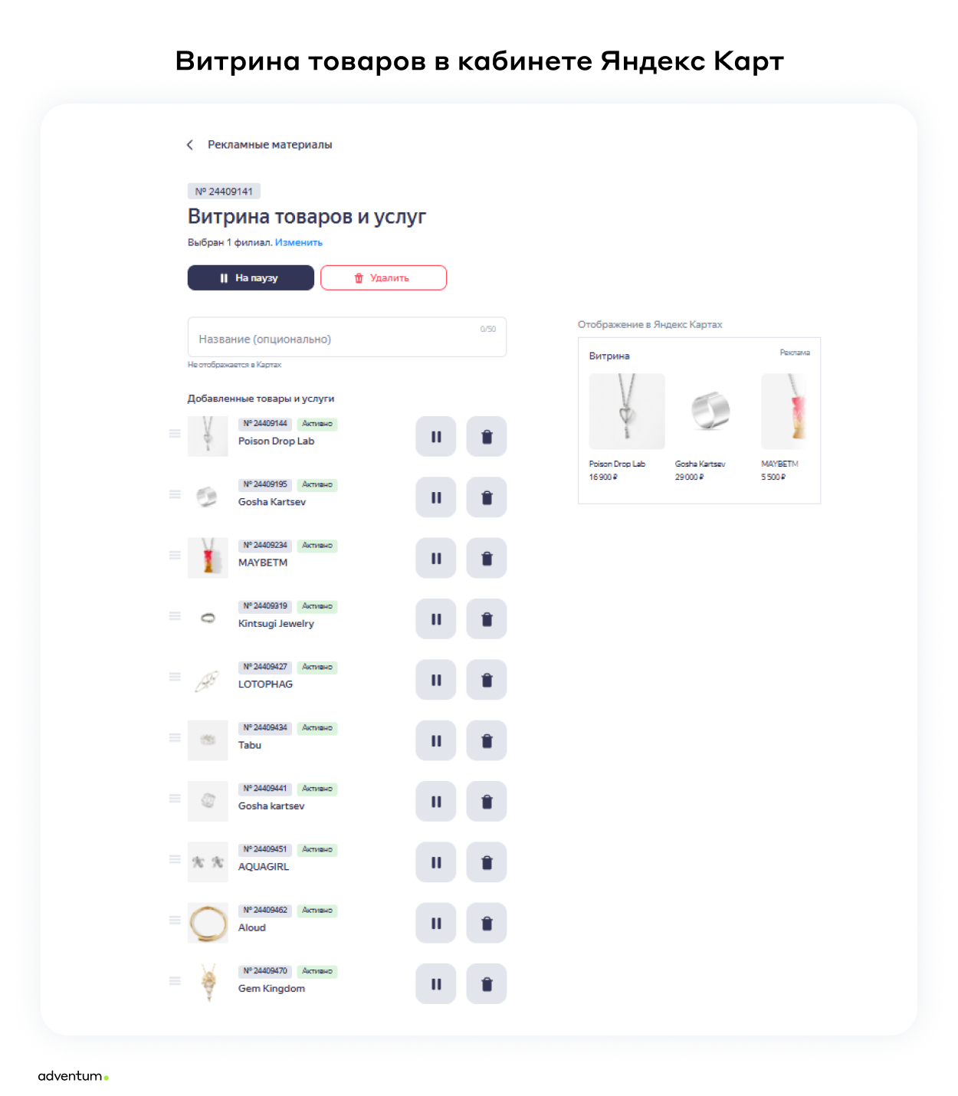Click trash icon for Kintsugi Jewelry
The width and height of the screenshot is (958, 1096).
(x=486, y=619)
